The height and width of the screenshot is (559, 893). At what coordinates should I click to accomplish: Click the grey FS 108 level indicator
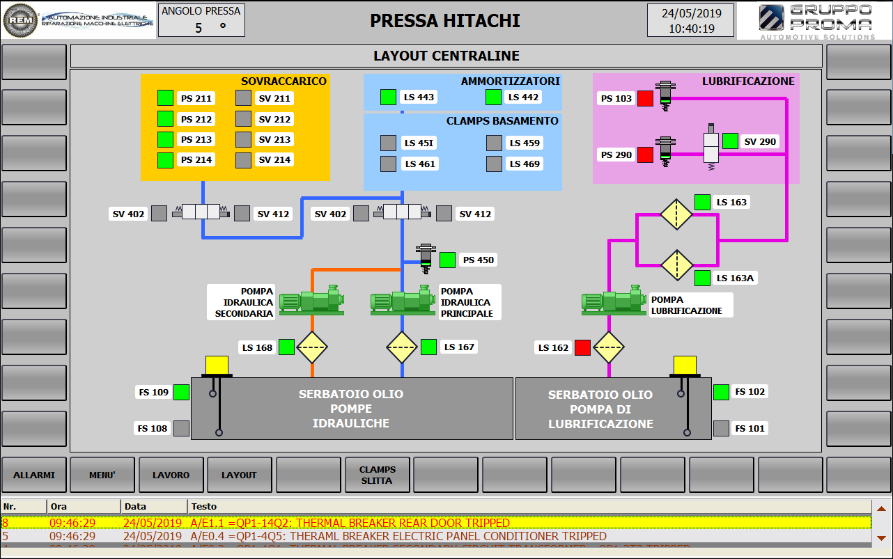[181, 428]
